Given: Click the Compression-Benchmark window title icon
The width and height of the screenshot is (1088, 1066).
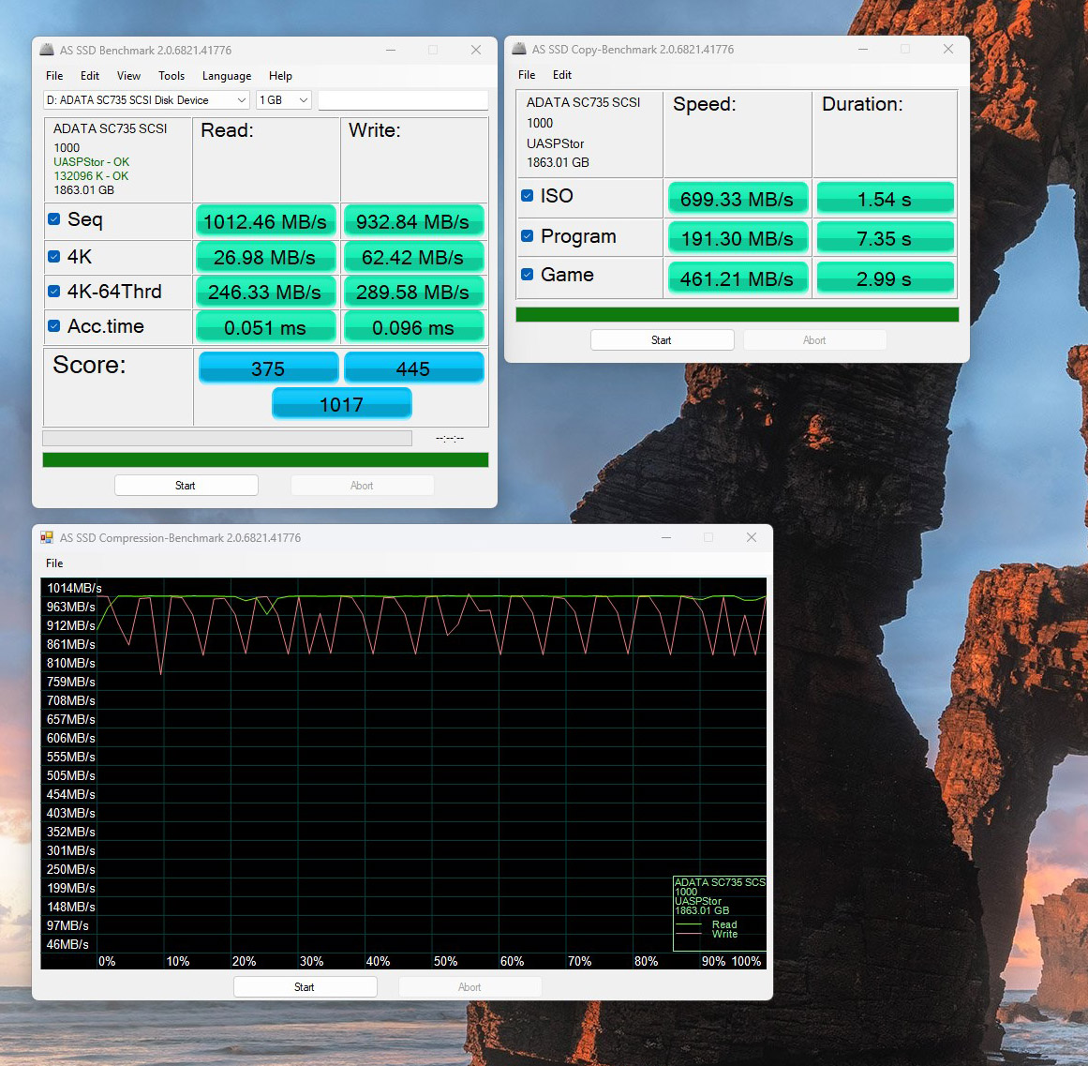Looking at the screenshot, I should point(47,538).
